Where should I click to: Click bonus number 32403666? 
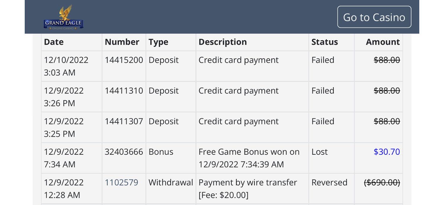click(124, 152)
